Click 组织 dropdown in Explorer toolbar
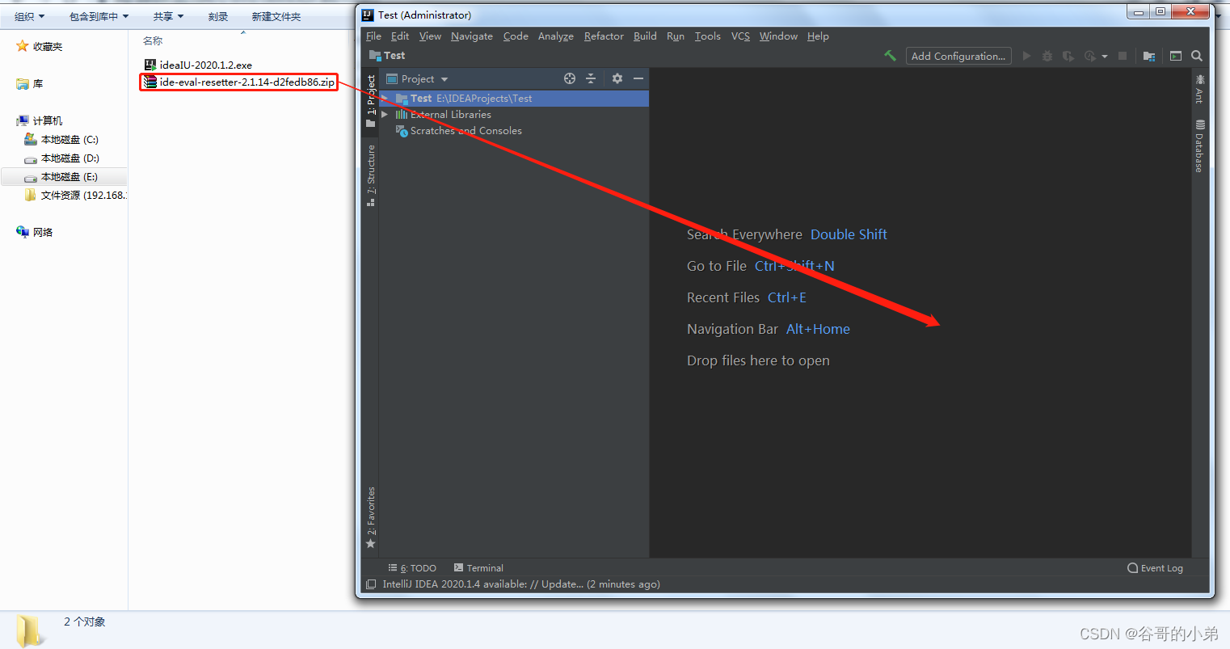The image size is (1230, 649). click(x=30, y=16)
